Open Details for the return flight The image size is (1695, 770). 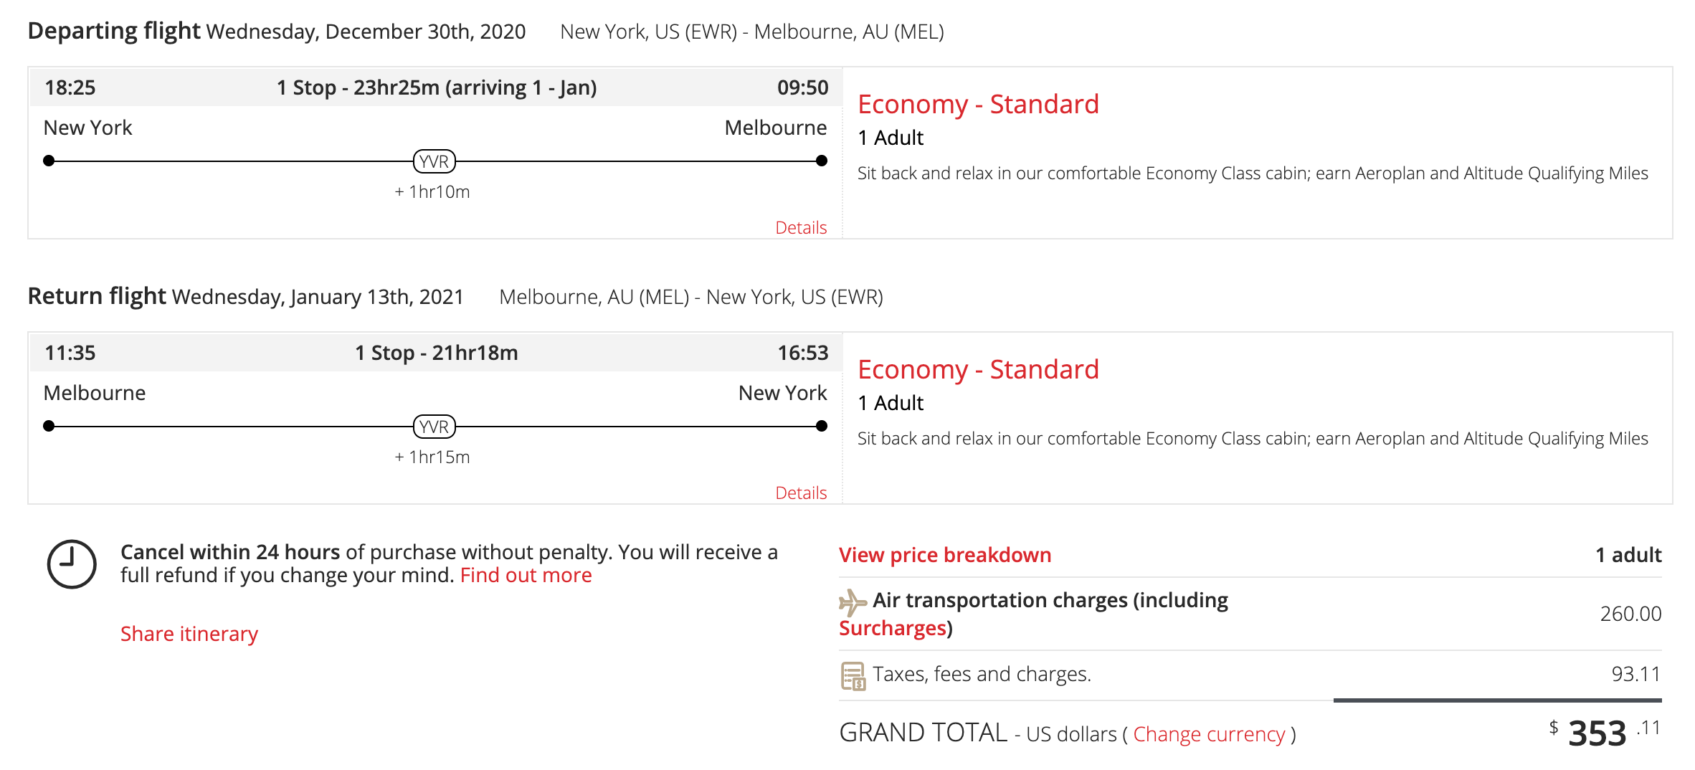801,493
